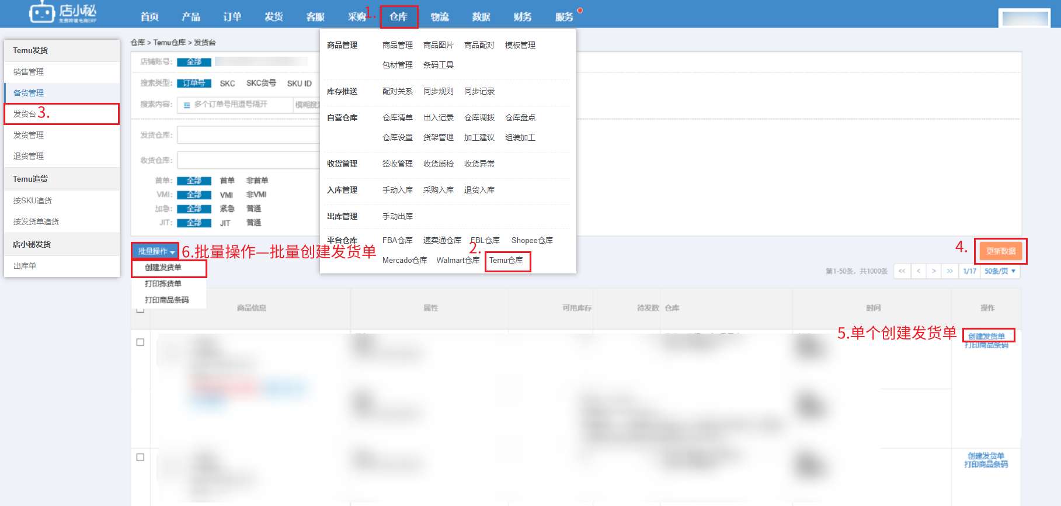
Task: Choose Shopee仓库 in the dropdown menu
Action: coord(532,241)
